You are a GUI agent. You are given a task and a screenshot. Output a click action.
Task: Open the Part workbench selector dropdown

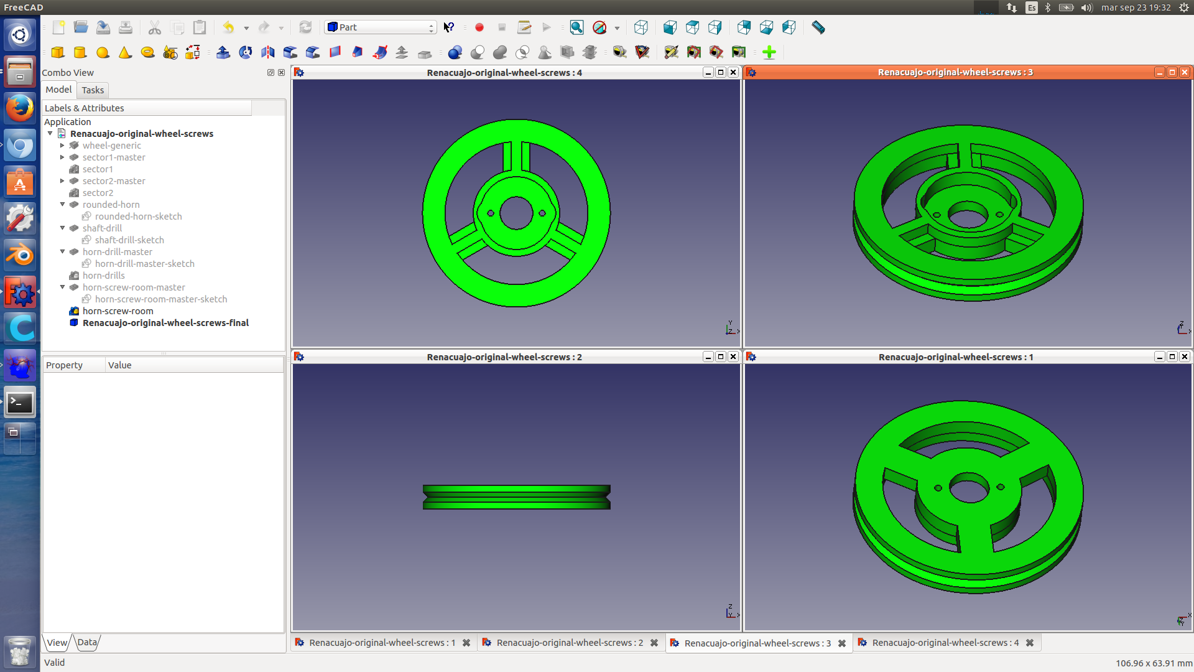point(380,27)
